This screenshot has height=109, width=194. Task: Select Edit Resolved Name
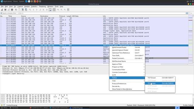click(x=127, y=61)
